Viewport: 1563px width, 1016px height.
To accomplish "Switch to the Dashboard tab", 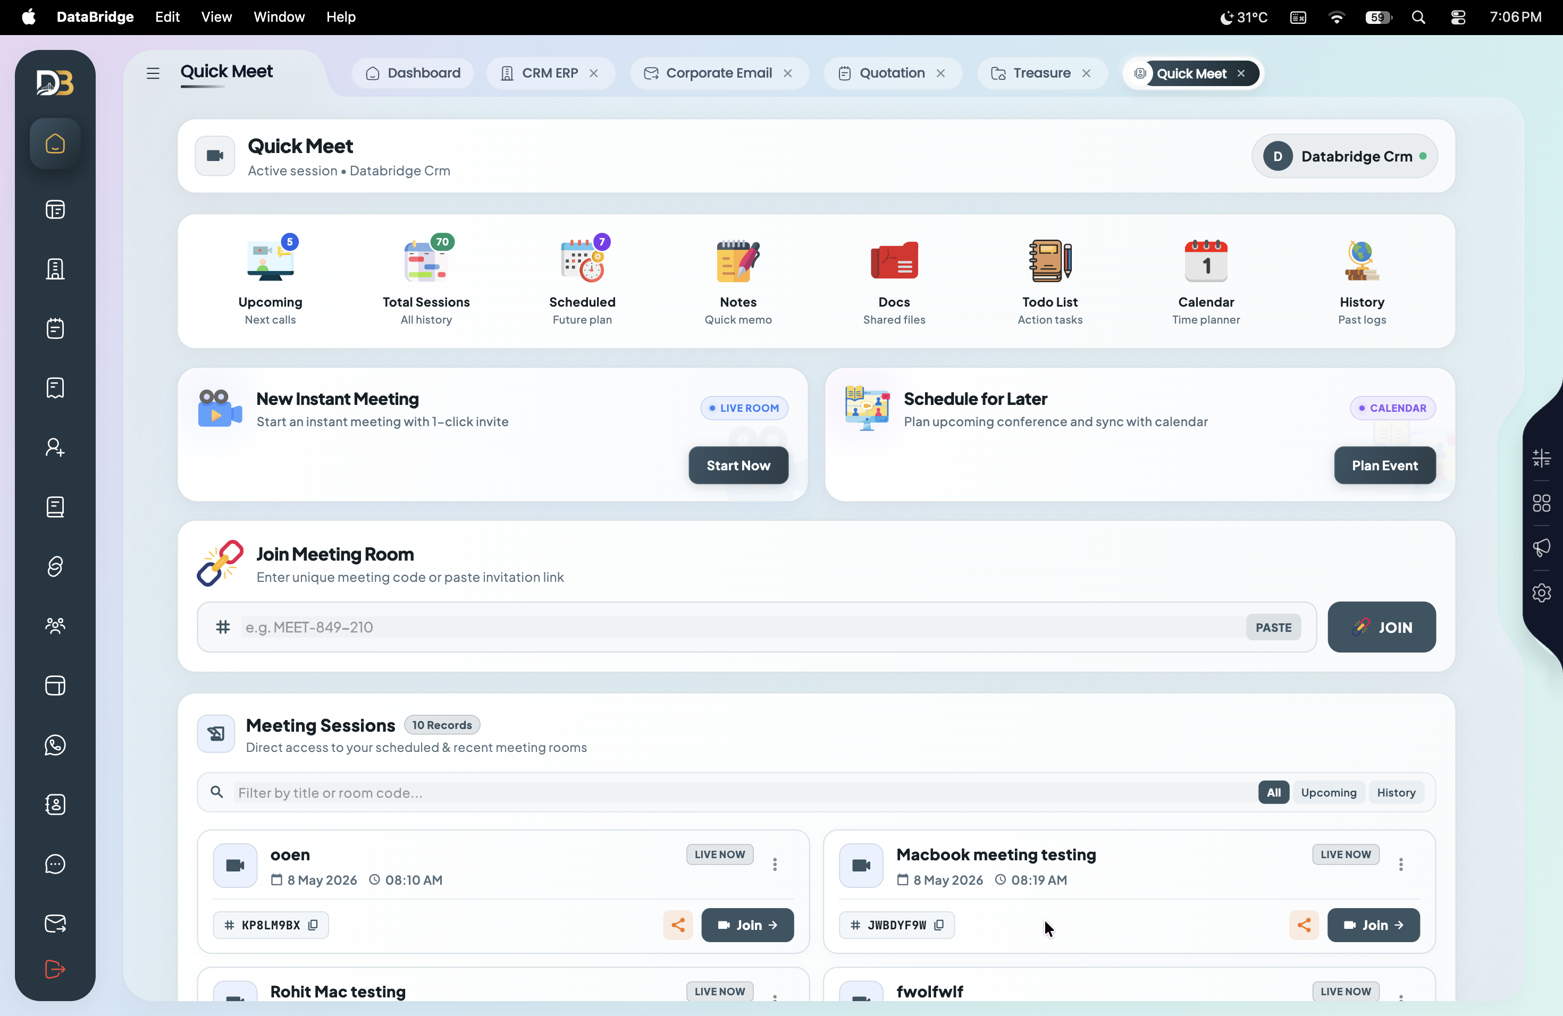I will click(x=413, y=73).
